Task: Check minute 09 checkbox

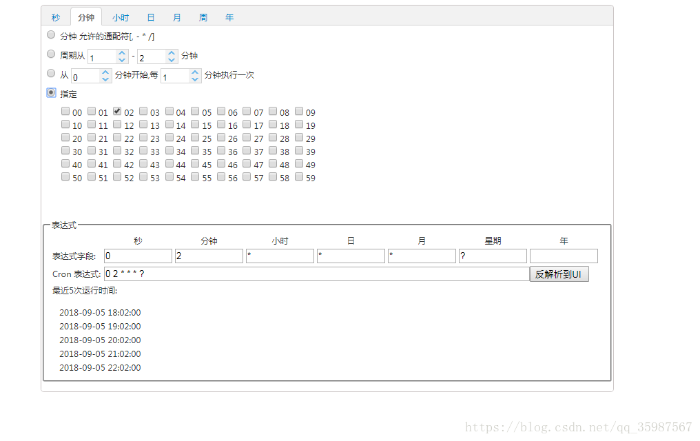Action: [x=299, y=111]
